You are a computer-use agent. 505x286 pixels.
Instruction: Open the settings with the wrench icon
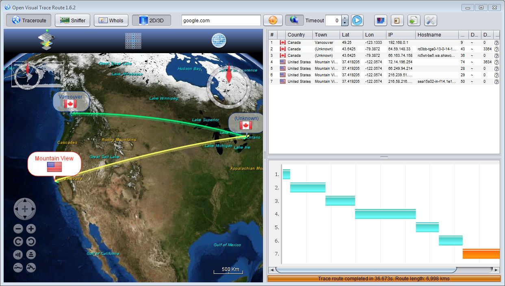click(x=429, y=20)
